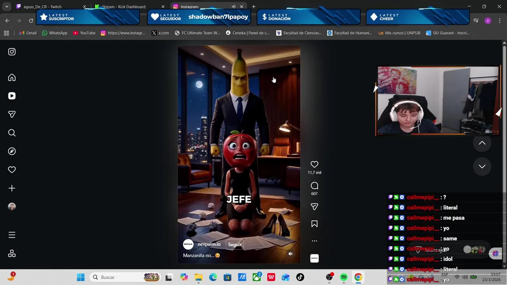507x285 pixels.
Task: Open the x.com bookmark
Action: point(160,33)
